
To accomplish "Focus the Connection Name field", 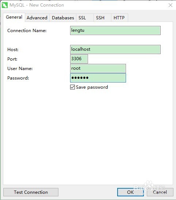I will pos(115,31).
